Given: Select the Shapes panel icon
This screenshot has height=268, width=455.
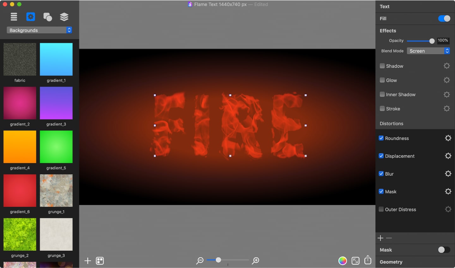Looking at the screenshot, I should point(47,16).
